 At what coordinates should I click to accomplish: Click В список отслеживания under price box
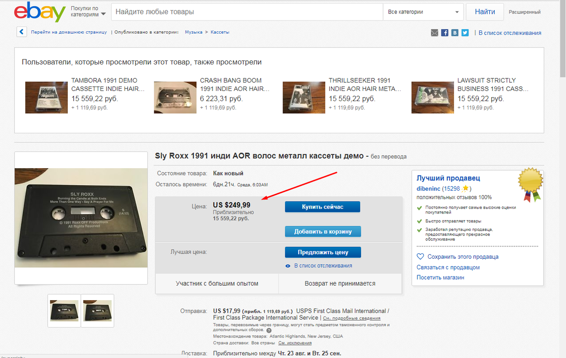click(323, 266)
